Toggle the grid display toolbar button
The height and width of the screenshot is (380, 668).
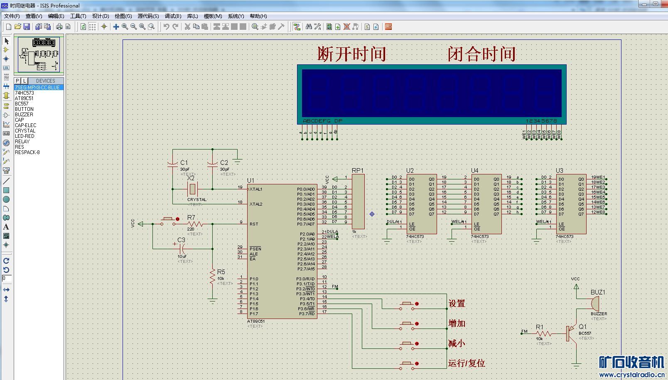coord(92,27)
